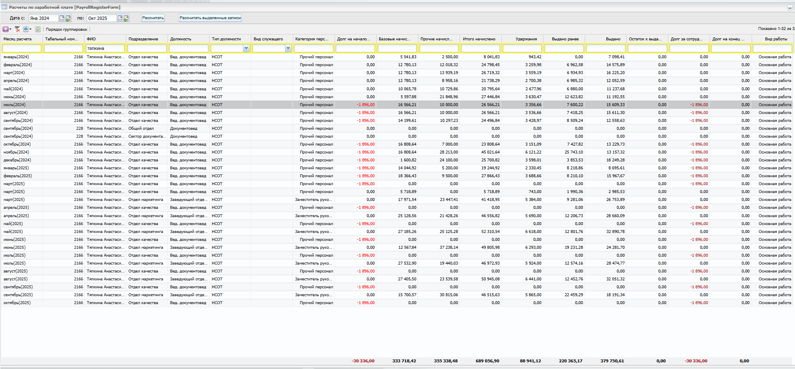Screen dimensions: 795x369
Task: Click the 'Остаток к выда...' column header
Action: click(647, 39)
